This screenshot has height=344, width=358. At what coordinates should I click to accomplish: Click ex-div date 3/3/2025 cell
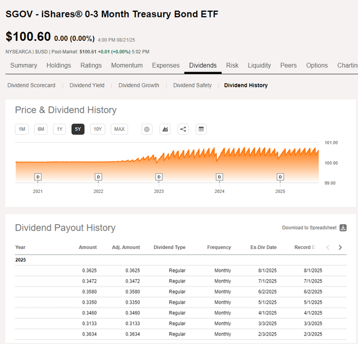pyautogui.click(x=267, y=323)
